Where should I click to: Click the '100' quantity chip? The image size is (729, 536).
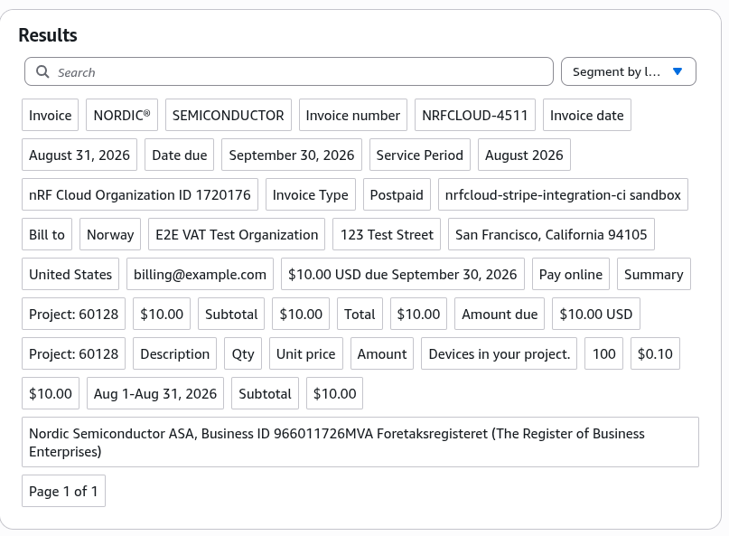(604, 353)
